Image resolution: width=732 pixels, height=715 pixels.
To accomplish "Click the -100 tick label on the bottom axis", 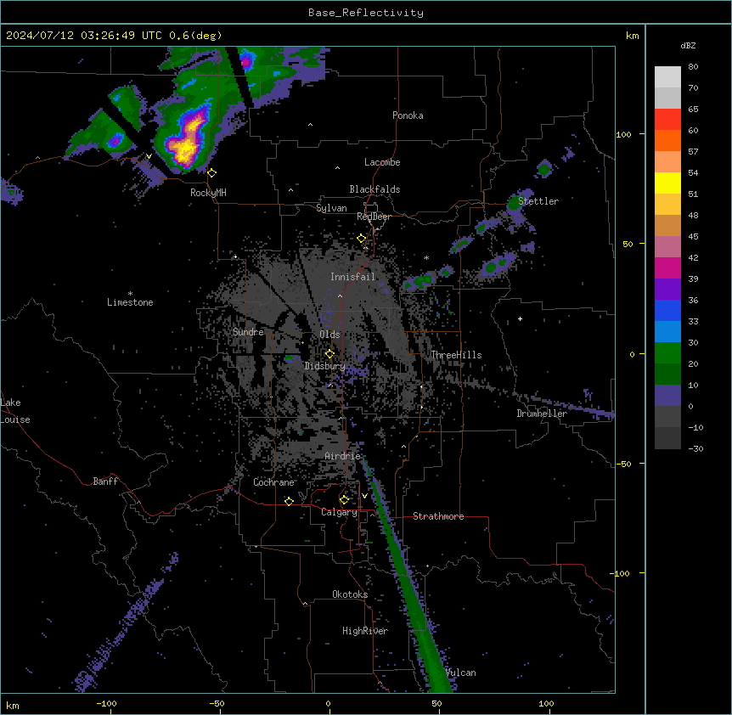I will point(107,703).
